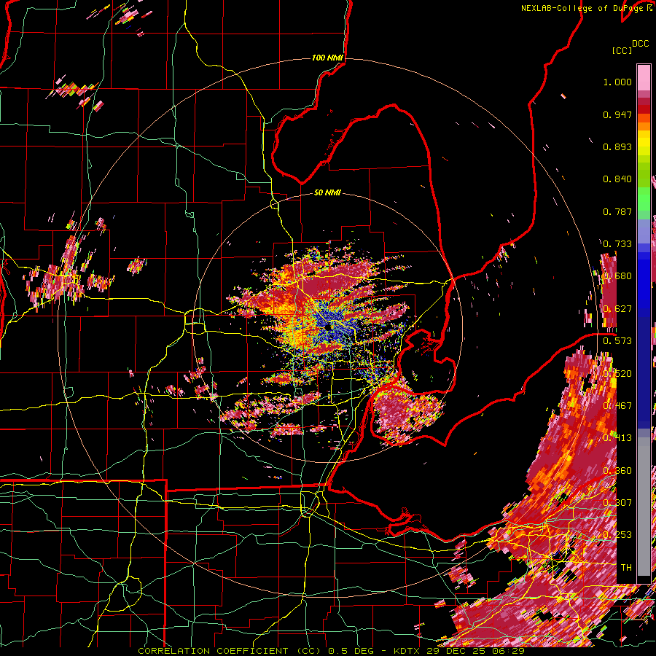The image size is (656, 656).
Task: Click the 0.360 legend value
Action: click(x=617, y=471)
